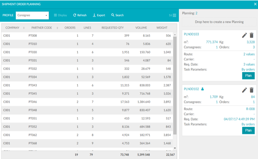The image size is (258, 159).
Task: Click the Refresh toolbar button
Action: click(x=80, y=15)
